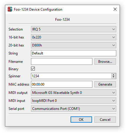Click the Cancel button
Screen dimensions: 126x133
(x=105, y=120)
